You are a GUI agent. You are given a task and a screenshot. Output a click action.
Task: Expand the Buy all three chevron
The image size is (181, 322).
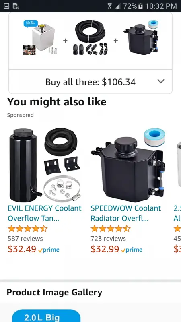point(161,81)
